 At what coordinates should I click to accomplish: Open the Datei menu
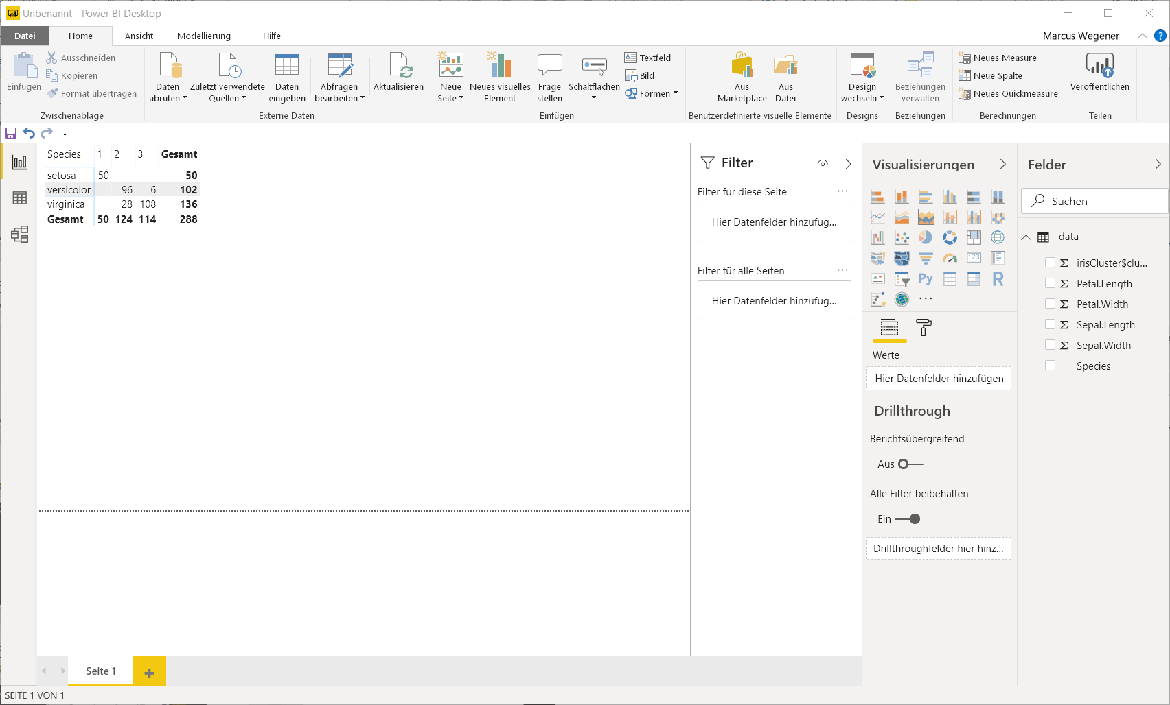click(25, 36)
